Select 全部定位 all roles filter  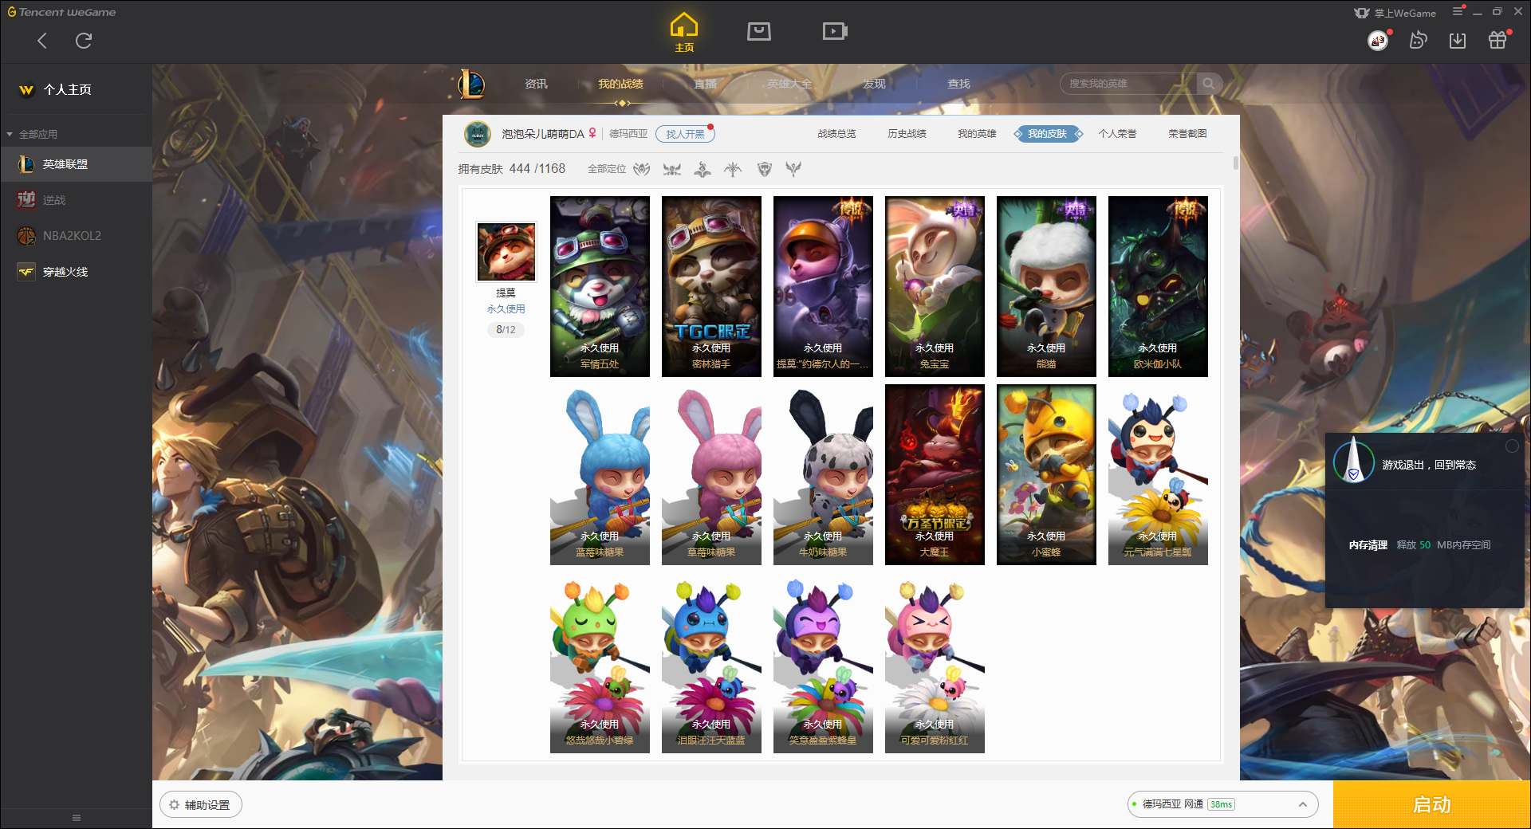607,169
